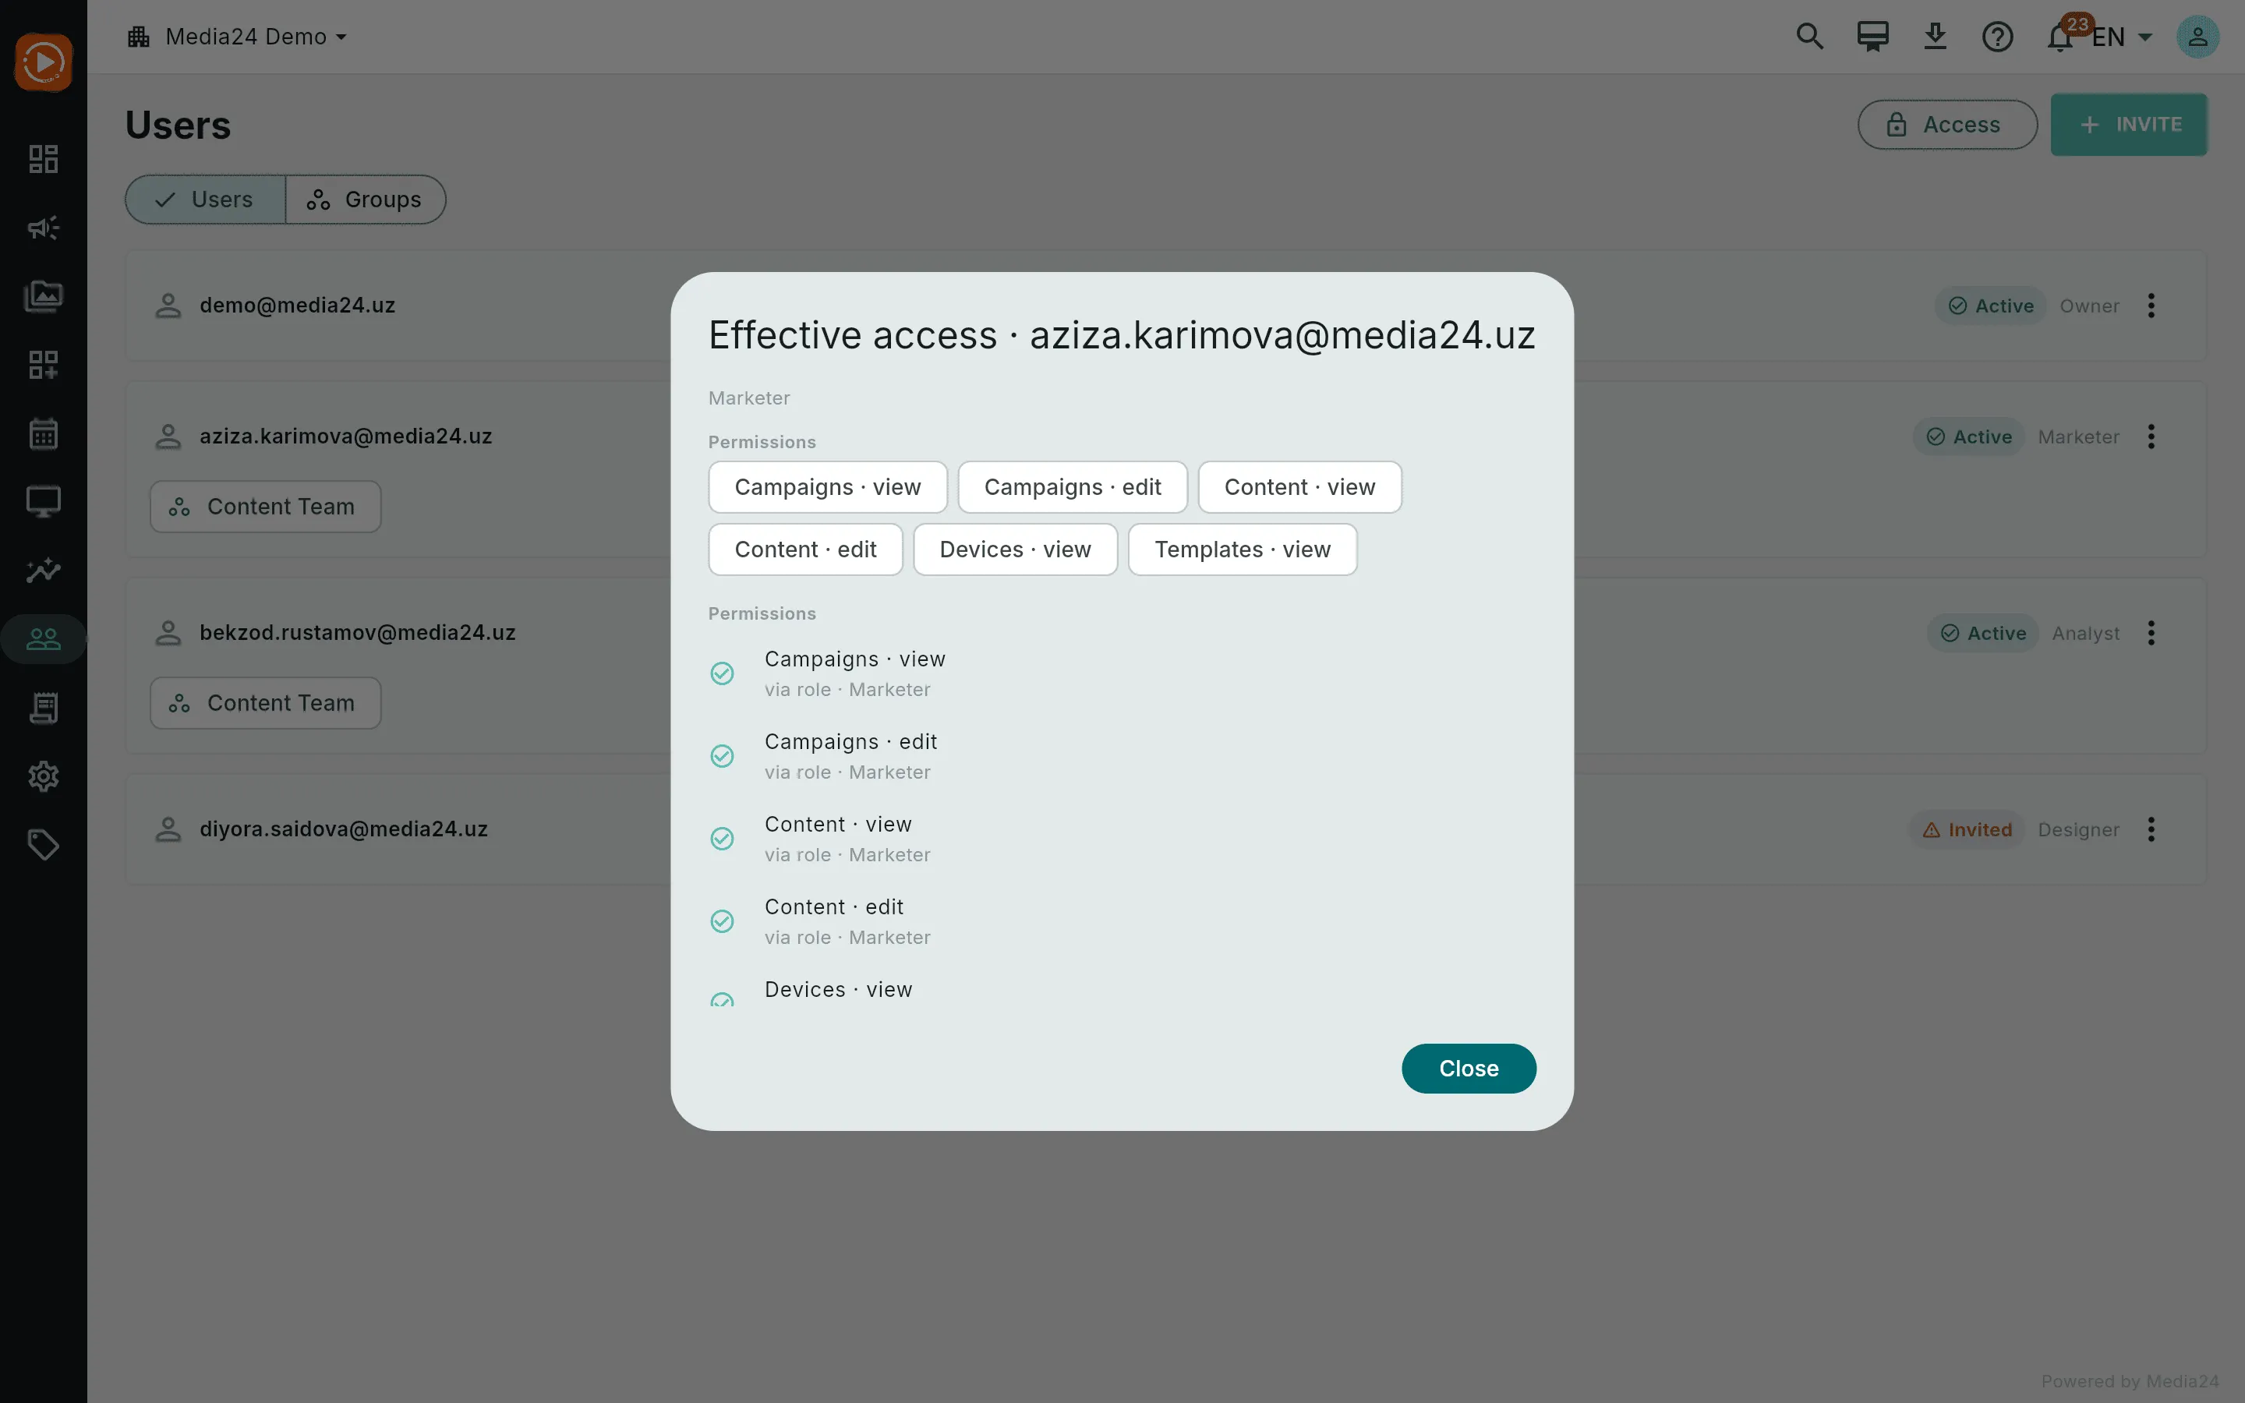Open the help question mark icon
This screenshot has width=2245, height=1403.
(1997, 36)
